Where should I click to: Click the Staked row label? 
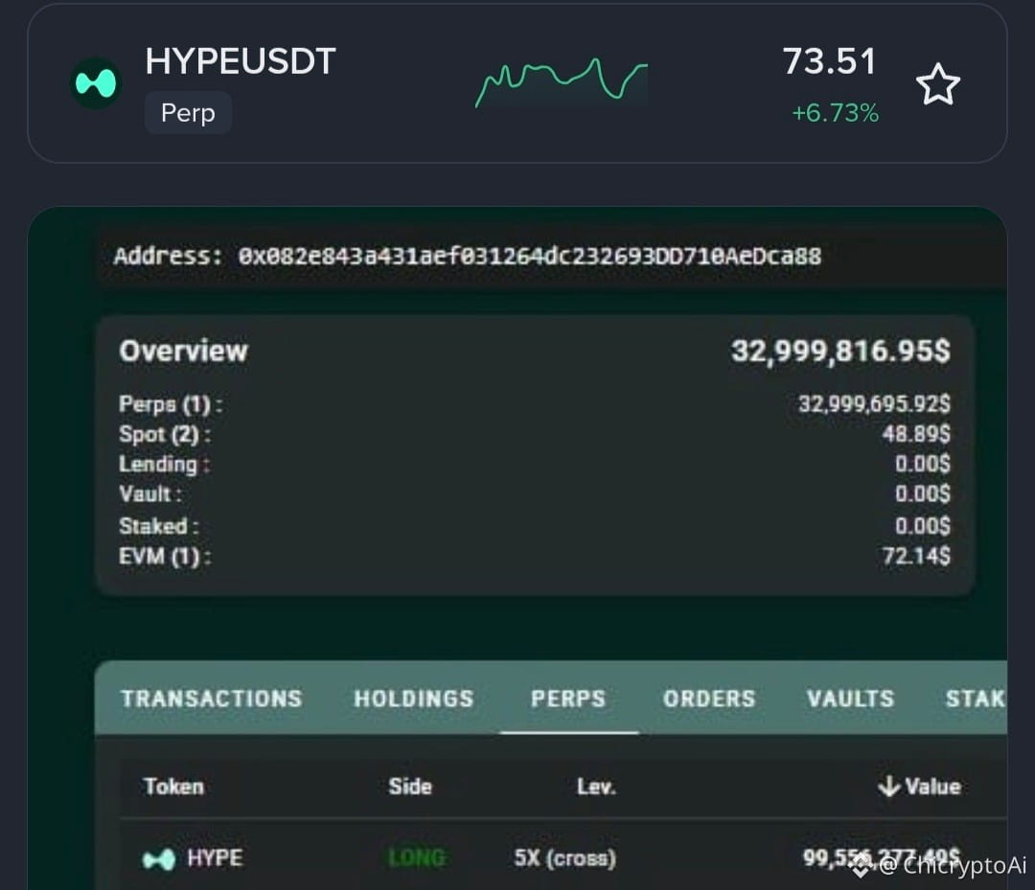158,526
